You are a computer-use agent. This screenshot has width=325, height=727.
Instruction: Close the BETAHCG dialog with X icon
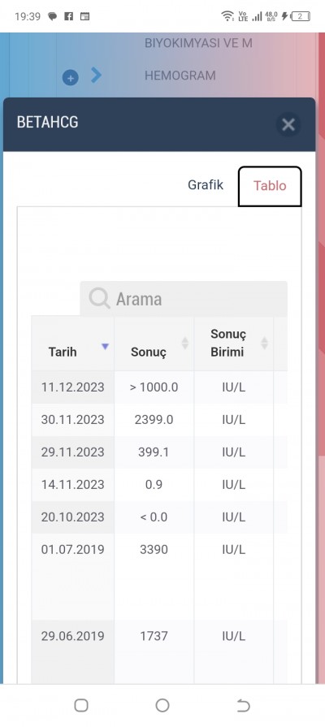click(x=288, y=124)
